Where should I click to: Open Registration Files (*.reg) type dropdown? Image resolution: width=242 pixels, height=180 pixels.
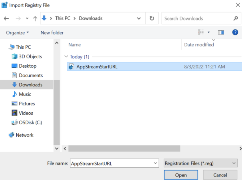pos(201,163)
